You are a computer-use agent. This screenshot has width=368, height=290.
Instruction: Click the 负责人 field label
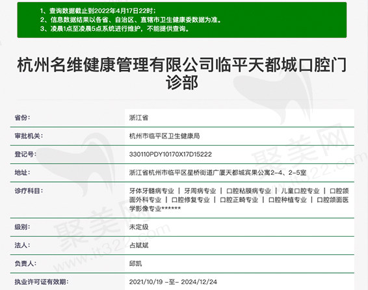[25, 263]
